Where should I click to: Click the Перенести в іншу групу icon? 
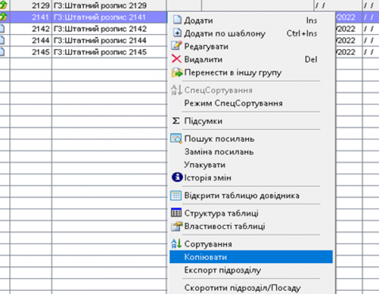point(177,73)
